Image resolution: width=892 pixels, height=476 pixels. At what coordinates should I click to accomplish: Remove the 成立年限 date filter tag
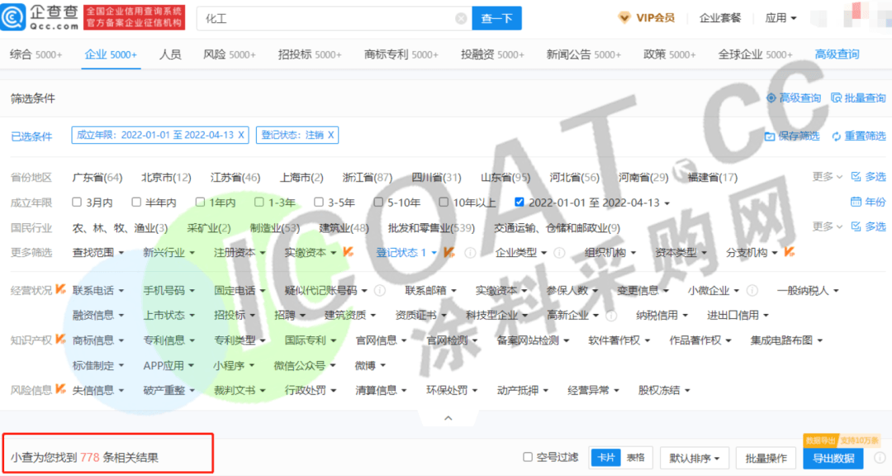(x=241, y=135)
